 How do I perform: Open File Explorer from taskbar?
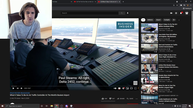52,106
